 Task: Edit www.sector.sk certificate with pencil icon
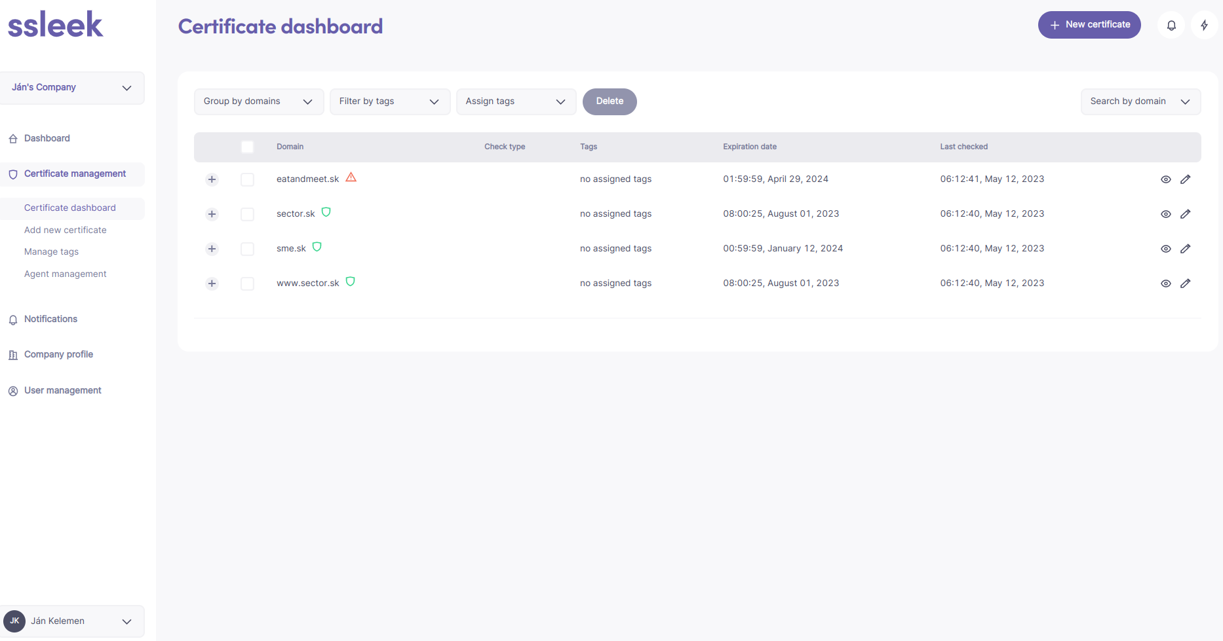tap(1185, 284)
